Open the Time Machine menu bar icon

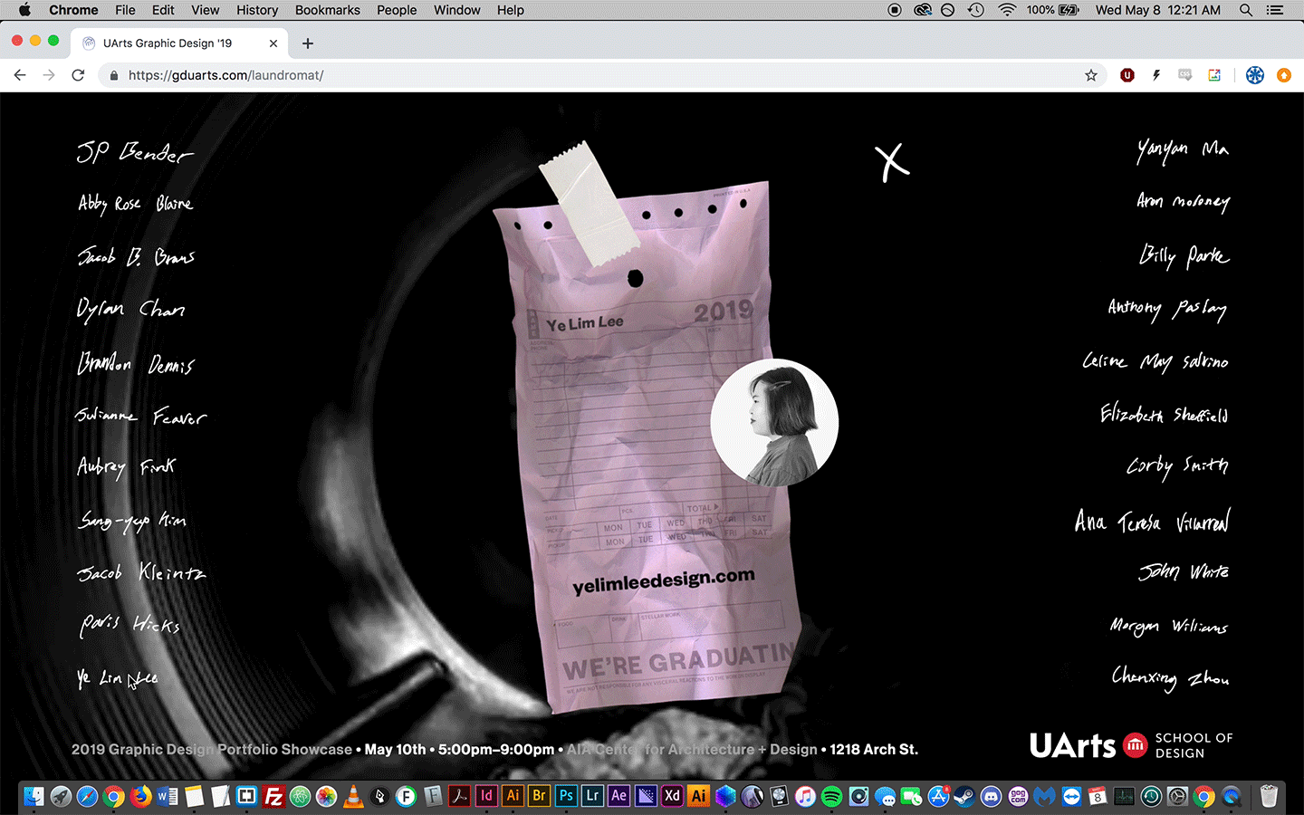[x=976, y=10]
